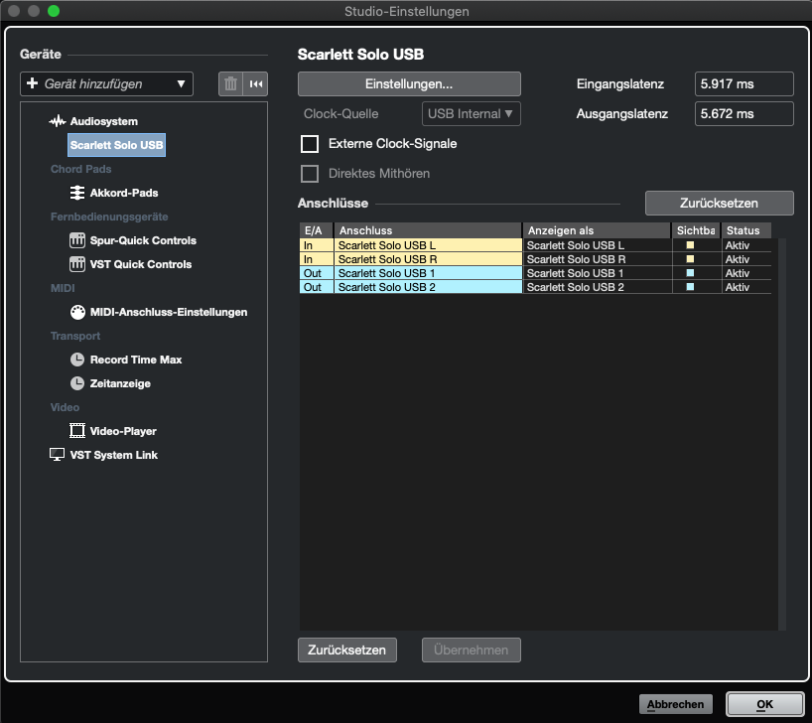Click the reset devices rewind icon
The image size is (812, 723).
coord(256,84)
